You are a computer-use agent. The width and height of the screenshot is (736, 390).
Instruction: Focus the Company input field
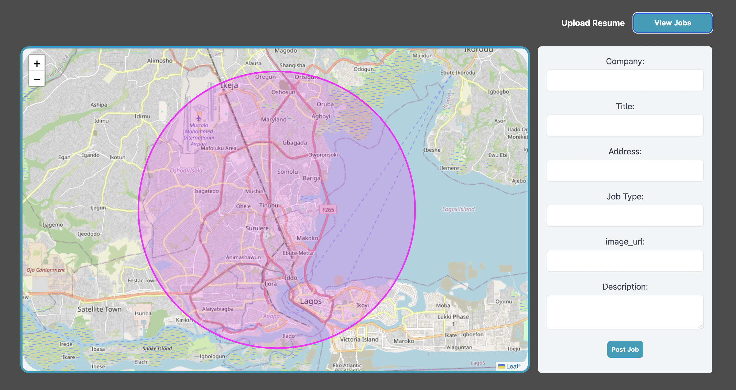(x=625, y=80)
